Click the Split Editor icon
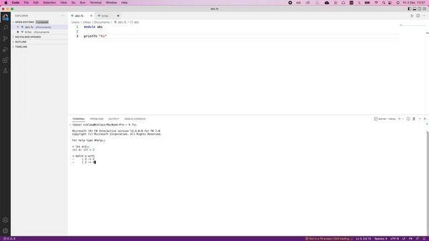 point(418,16)
